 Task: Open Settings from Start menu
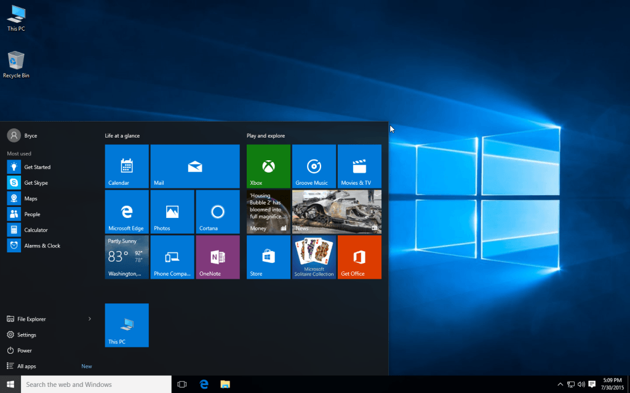pos(26,335)
